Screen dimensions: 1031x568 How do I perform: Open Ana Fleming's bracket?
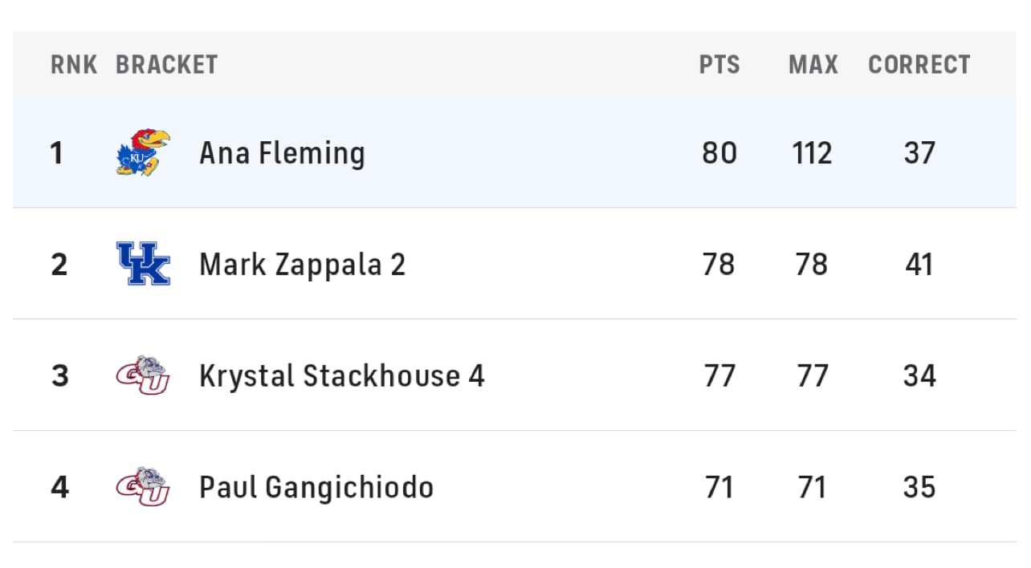click(282, 152)
